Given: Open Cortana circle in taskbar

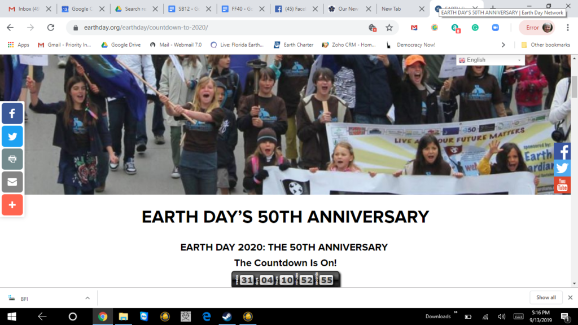Looking at the screenshot, I should click(73, 317).
